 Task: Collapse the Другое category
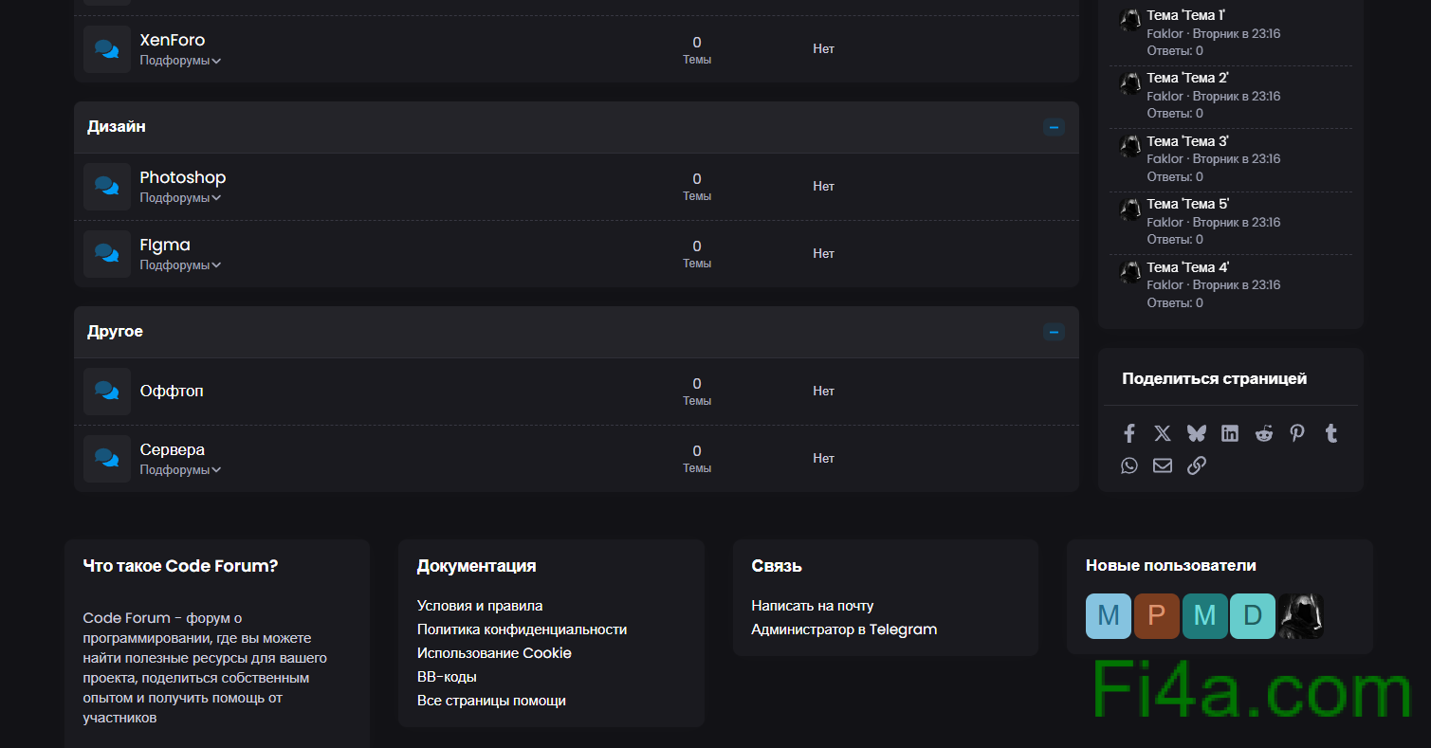pos(1054,332)
